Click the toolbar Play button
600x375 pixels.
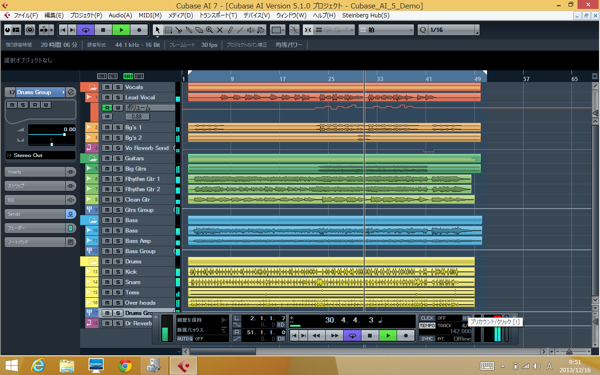(x=121, y=30)
